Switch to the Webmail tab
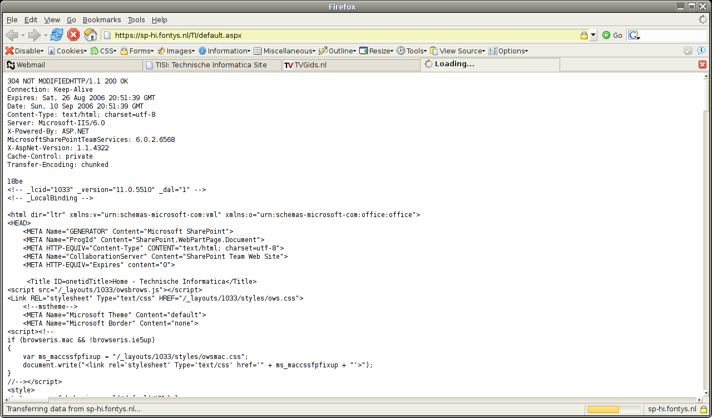 tap(72, 65)
